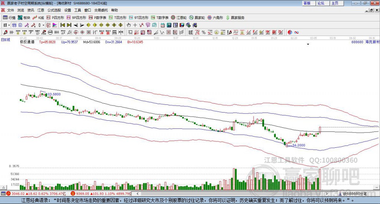Screen dimensions: 380x204
Task: Open the 行情 quotes view
Action: click(x=9, y=18)
